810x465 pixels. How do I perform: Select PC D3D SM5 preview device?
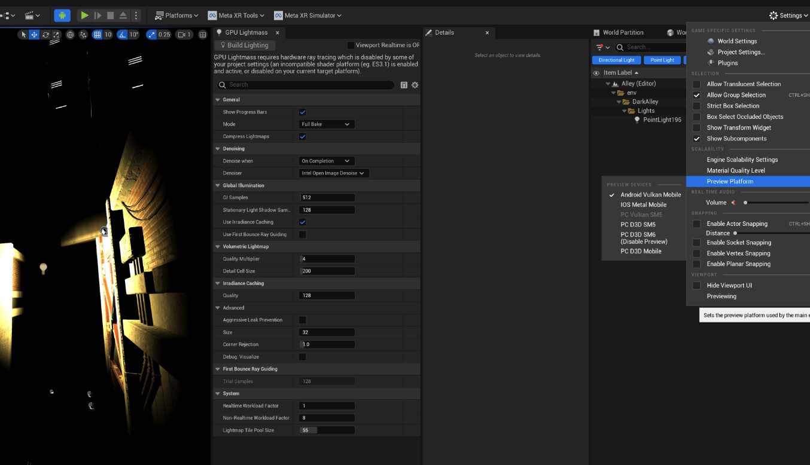click(638, 225)
